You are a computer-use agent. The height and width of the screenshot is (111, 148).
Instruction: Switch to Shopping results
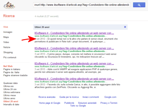click(8, 52)
